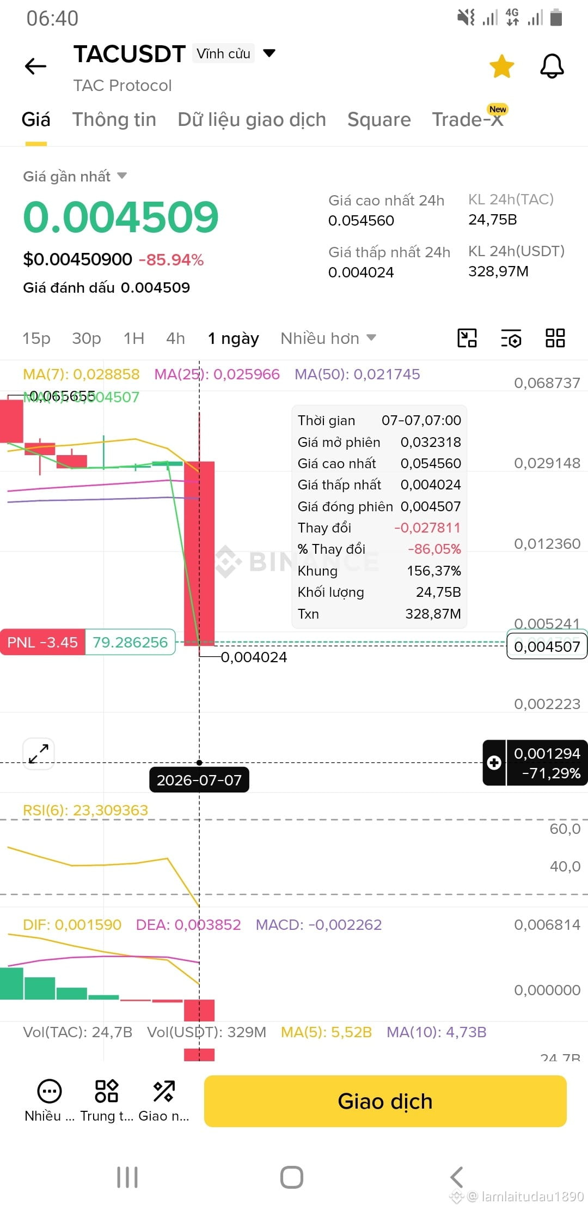Tap RSI(6) indicator label

click(x=85, y=810)
